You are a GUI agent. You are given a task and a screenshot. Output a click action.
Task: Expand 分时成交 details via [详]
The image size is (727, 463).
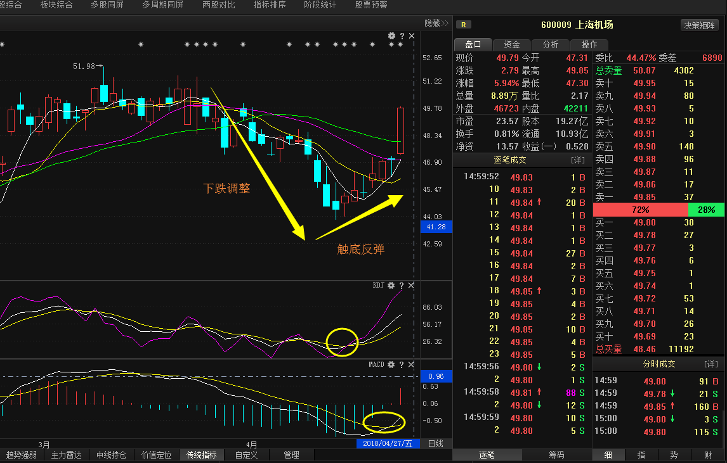[x=711, y=364]
